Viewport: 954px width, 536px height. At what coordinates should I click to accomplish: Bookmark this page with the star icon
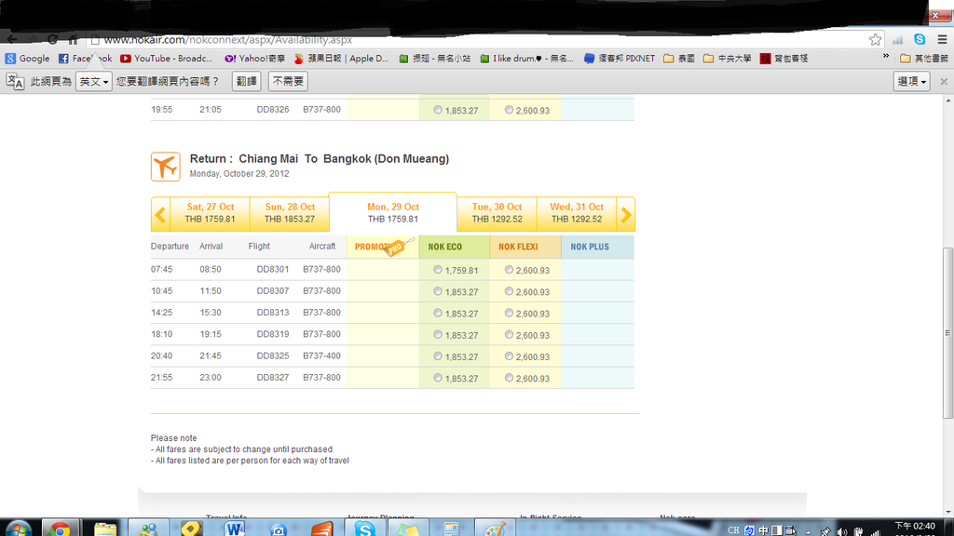[875, 40]
